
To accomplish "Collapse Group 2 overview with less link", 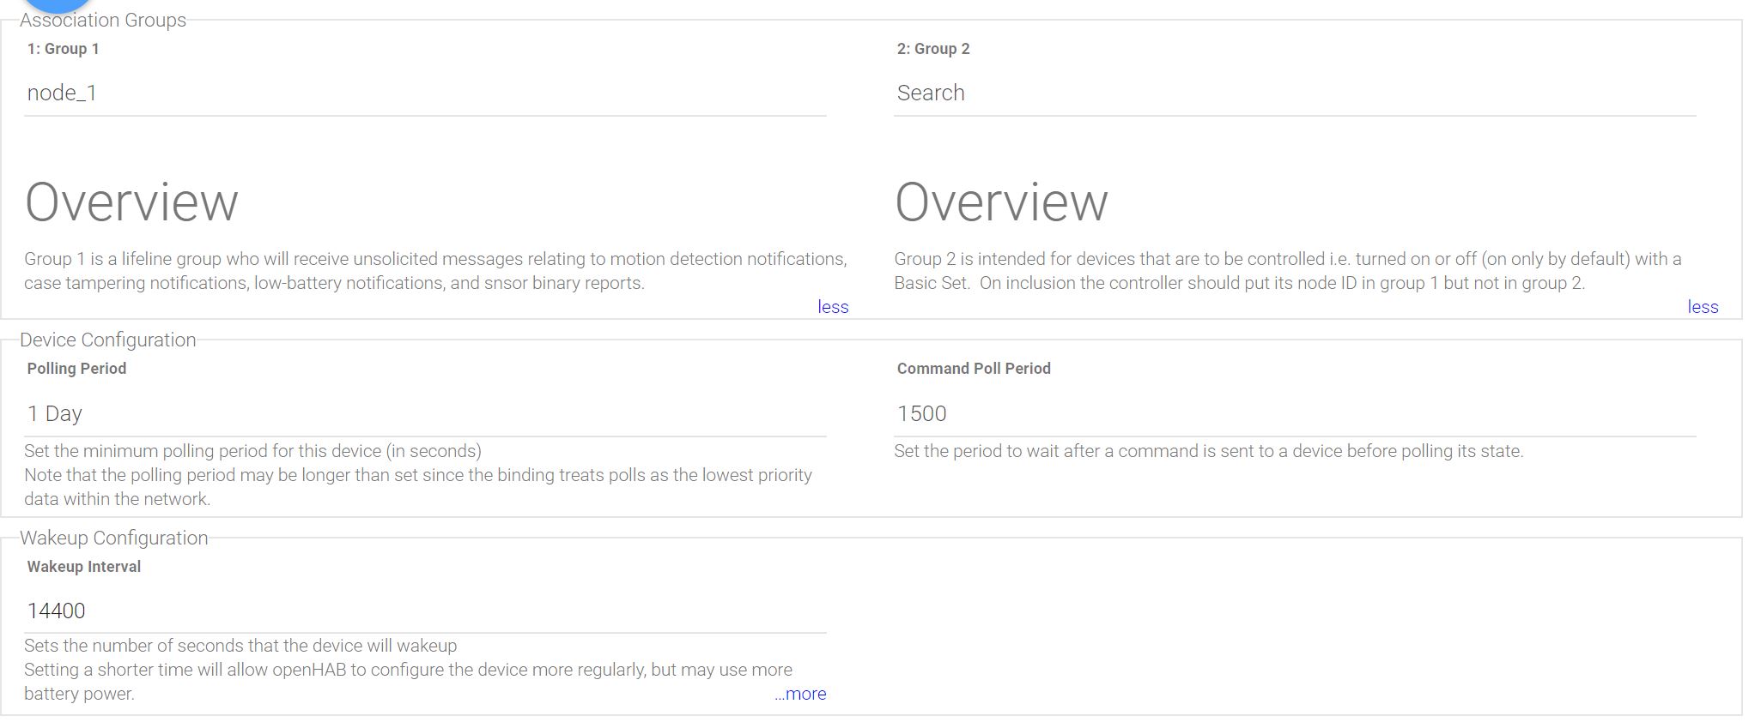I will coord(1702,307).
